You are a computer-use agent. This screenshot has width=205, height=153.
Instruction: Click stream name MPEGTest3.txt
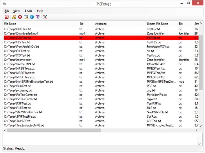coord(156,77)
